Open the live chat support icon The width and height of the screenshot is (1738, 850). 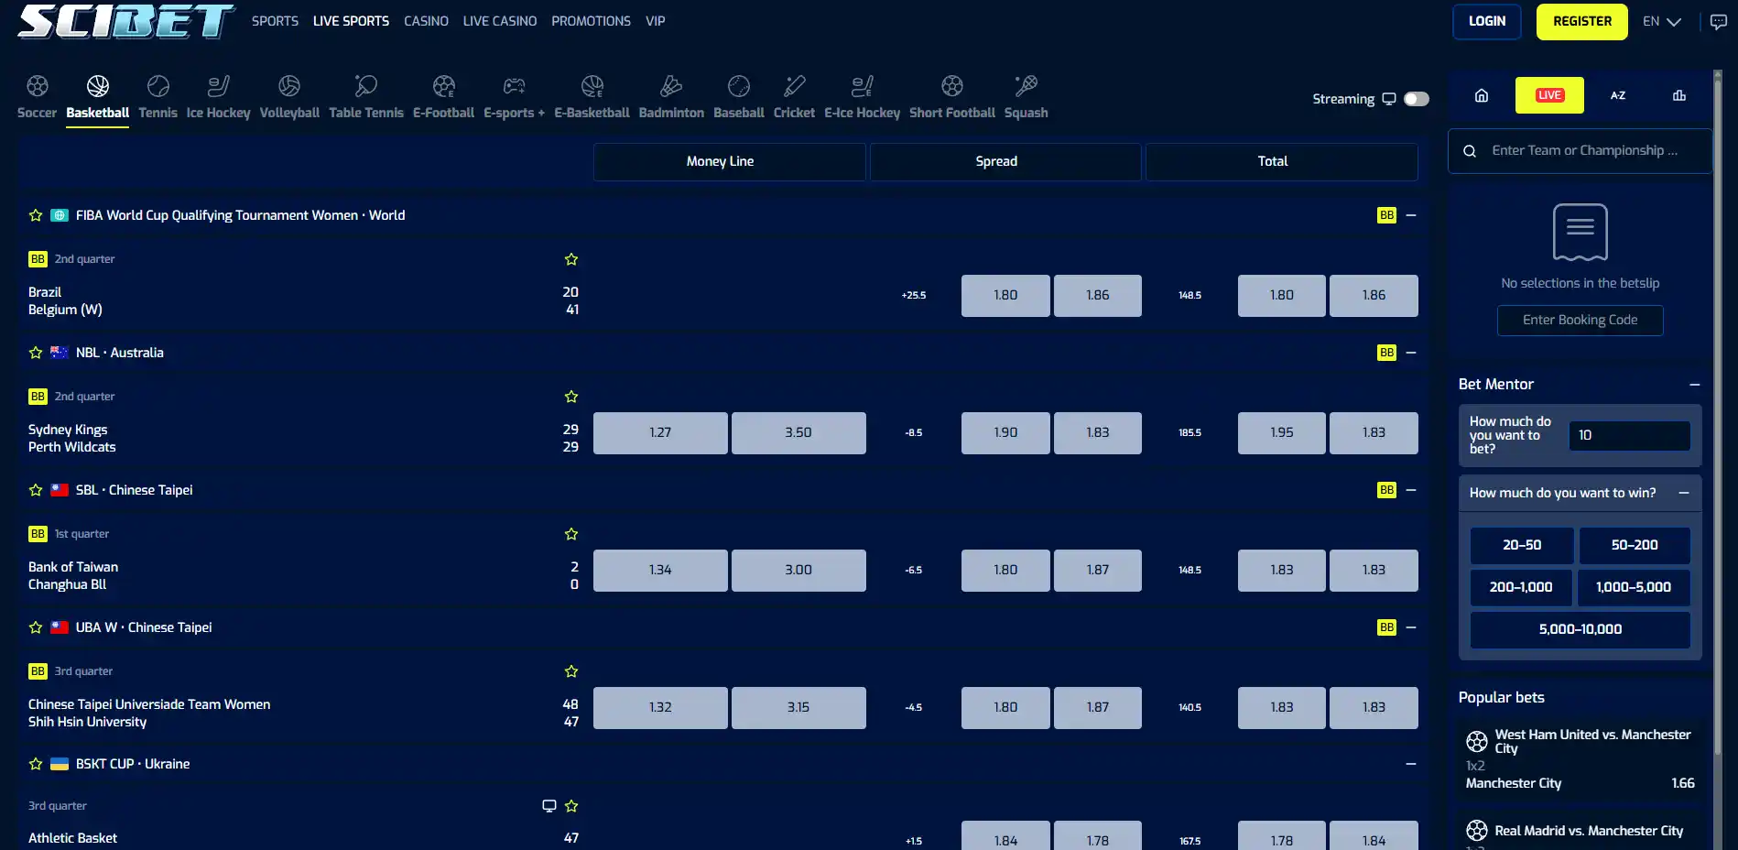[x=1719, y=22]
